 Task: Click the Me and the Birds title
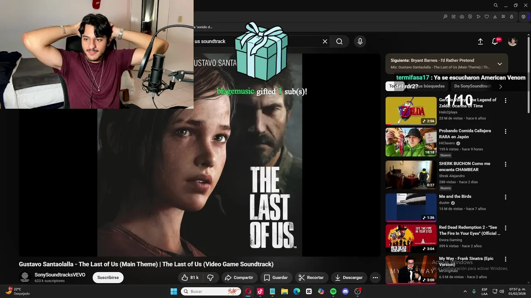[455, 197]
